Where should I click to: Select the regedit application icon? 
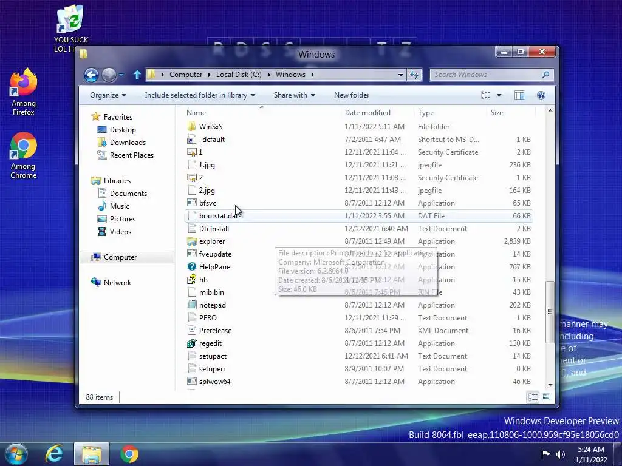(191, 343)
